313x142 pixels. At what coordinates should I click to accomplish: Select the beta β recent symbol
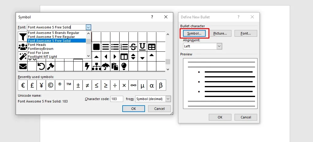click(161, 85)
